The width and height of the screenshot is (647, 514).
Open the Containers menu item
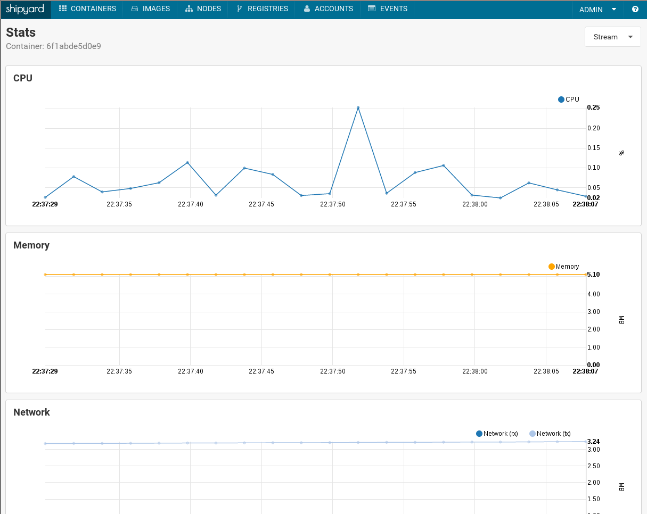pyautogui.click(x=87, y=9)
